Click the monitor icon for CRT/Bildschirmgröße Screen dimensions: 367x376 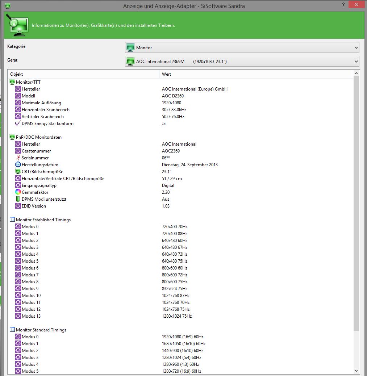pos(18,171)
